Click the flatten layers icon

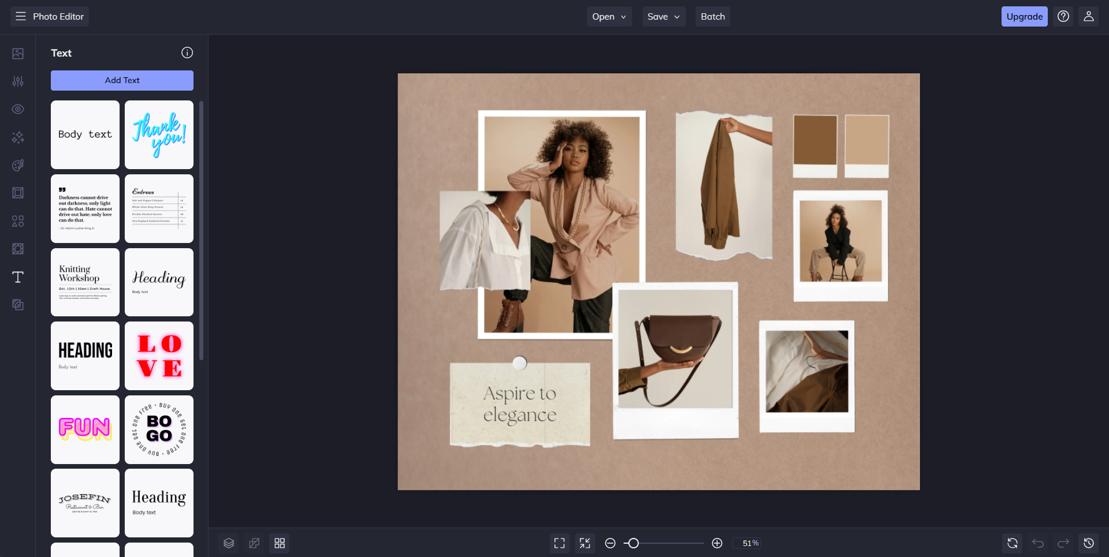click(x=254, y=543)
